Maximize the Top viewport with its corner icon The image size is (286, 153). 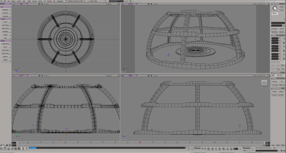pyautogui.click(x=119, y=4)
